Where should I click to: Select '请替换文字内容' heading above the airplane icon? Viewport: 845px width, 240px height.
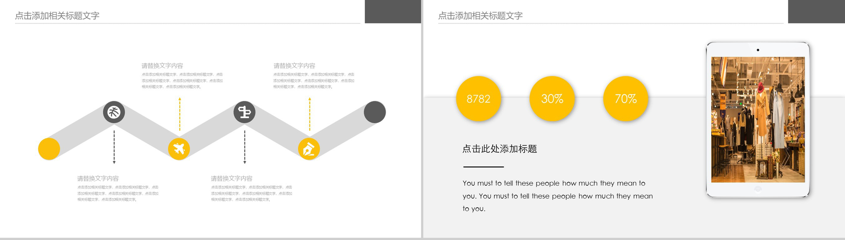(x=162, y=66)
